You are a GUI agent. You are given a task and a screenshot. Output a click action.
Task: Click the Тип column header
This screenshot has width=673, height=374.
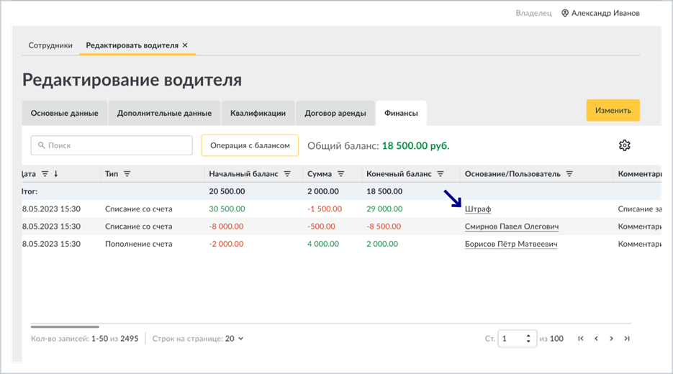112,174
